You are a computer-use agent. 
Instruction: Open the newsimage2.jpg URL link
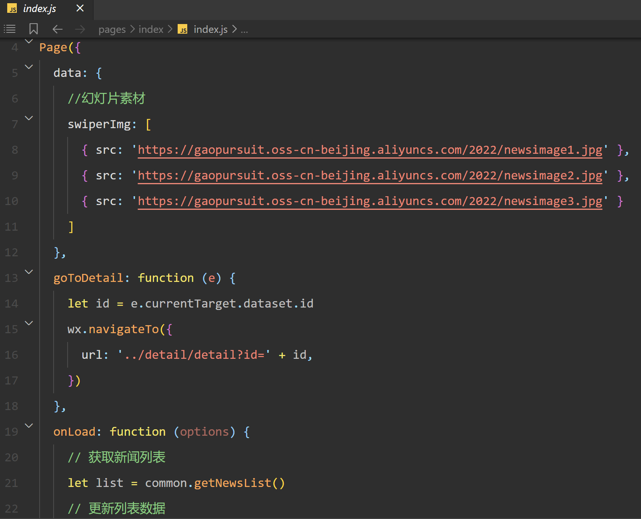[x=370, y=176]
